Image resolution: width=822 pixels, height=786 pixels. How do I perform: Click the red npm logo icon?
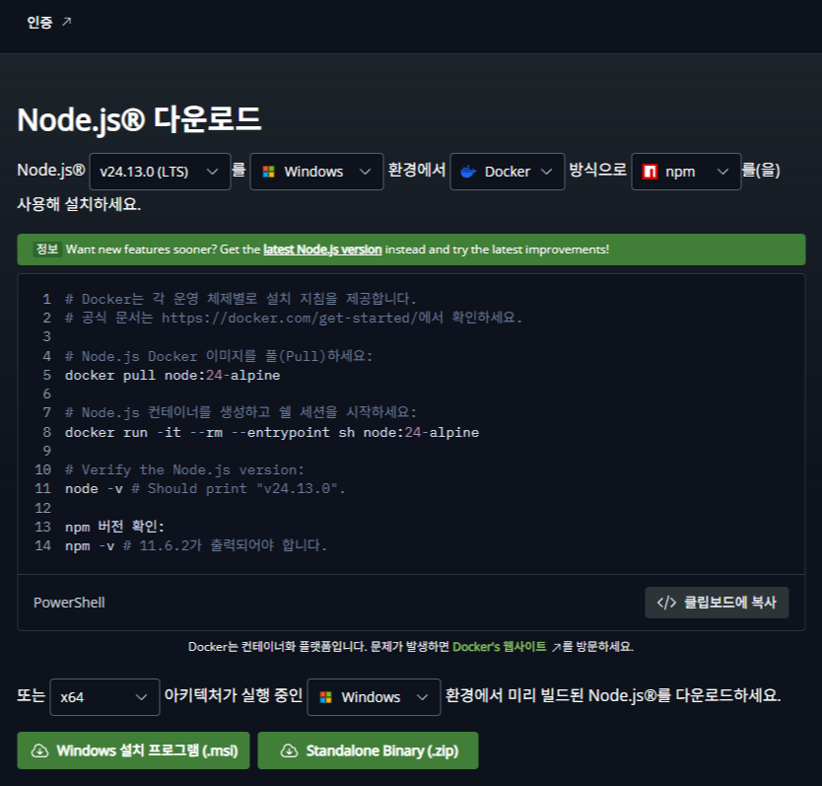650,172
